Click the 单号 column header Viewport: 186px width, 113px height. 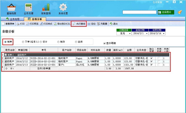44,50
